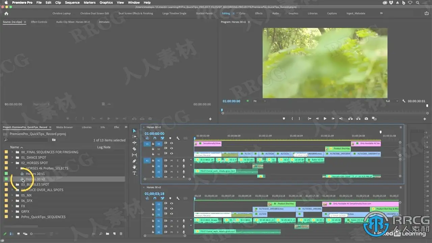Expand the 01_DANCE SPOT bin
This screenshot has height=243, width=432.
tap(12, 158)
